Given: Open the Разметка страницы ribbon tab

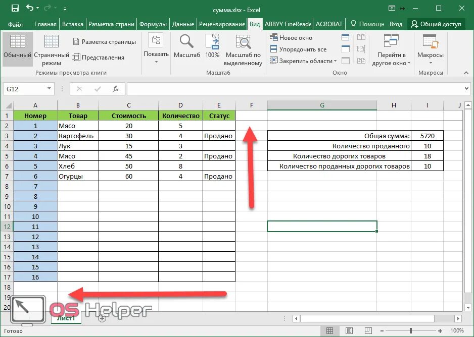Looking at the screenshot, I should click(x=111, y=24).
